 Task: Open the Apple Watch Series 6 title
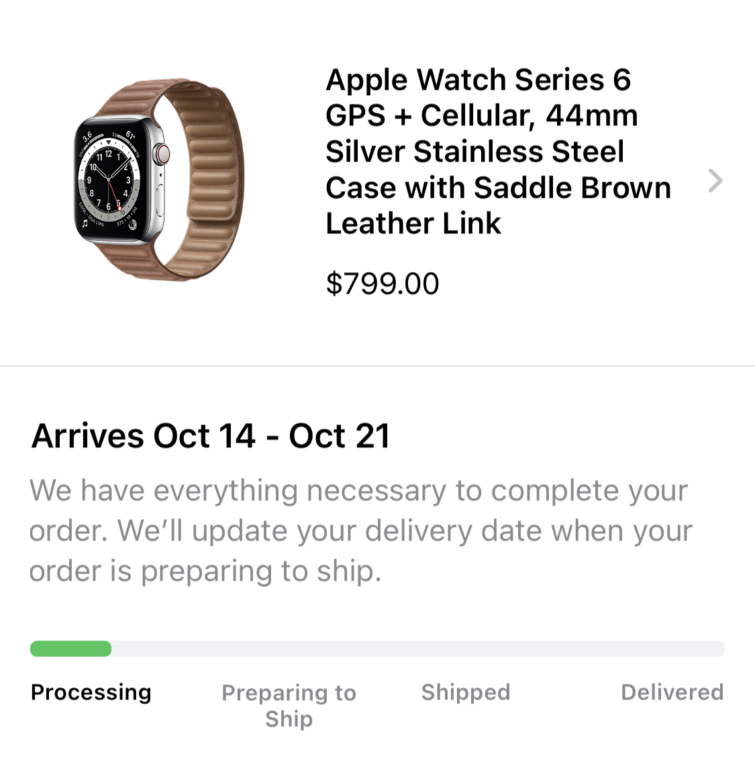[x=478, y=80]
